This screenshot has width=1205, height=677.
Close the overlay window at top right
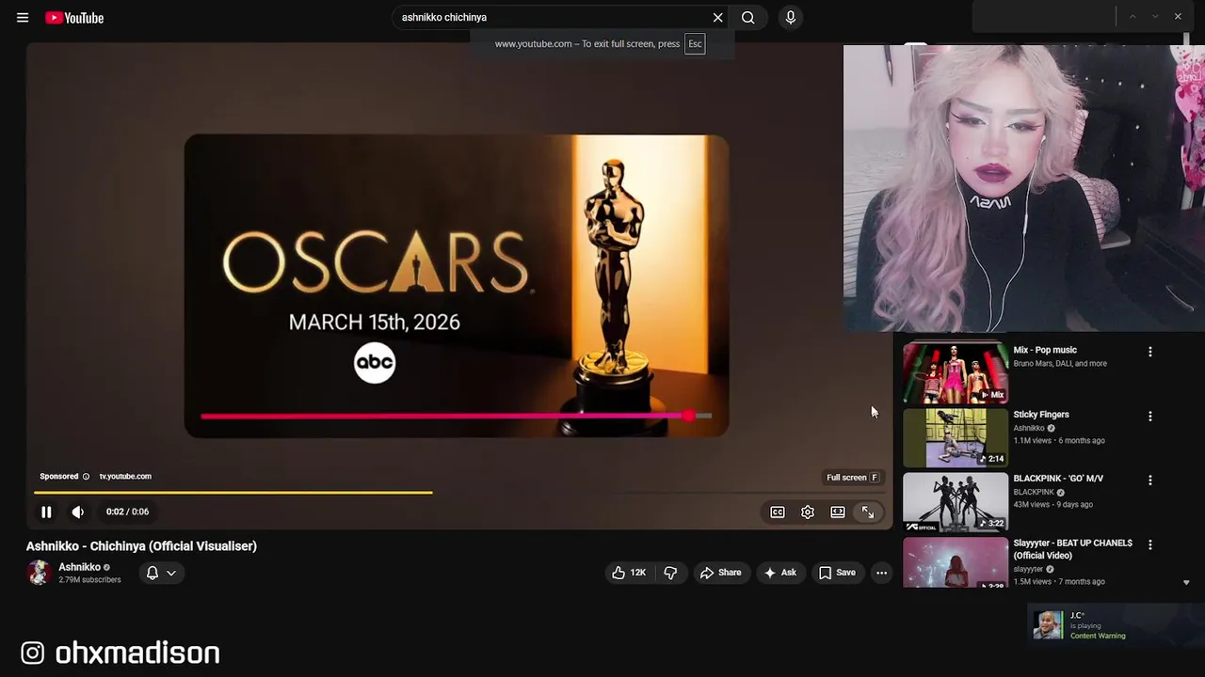coord(1178,17)
